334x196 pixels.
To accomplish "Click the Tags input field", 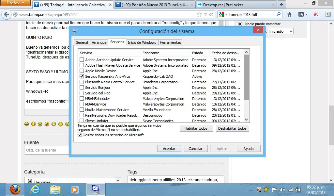I will tap(176, 180).
